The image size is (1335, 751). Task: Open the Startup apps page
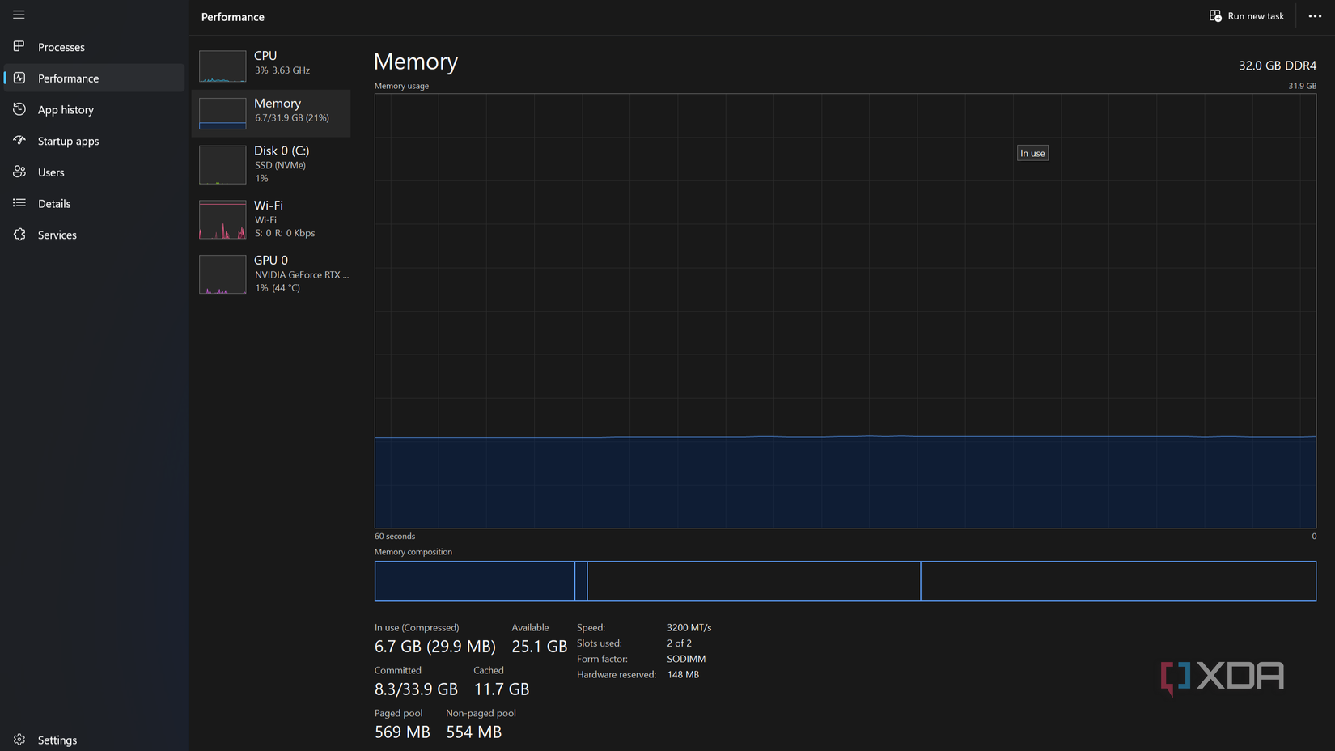point(95,141)
